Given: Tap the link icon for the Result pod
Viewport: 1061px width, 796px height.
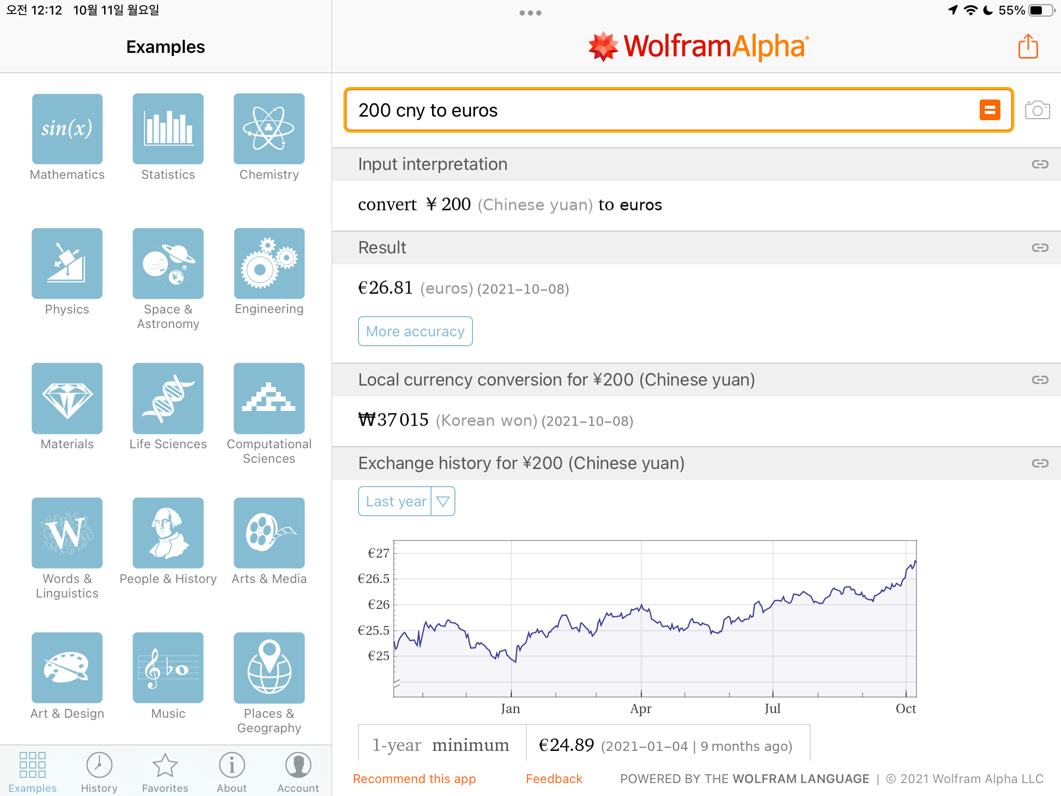Looking at the screenshot, I should [1040, 248].
